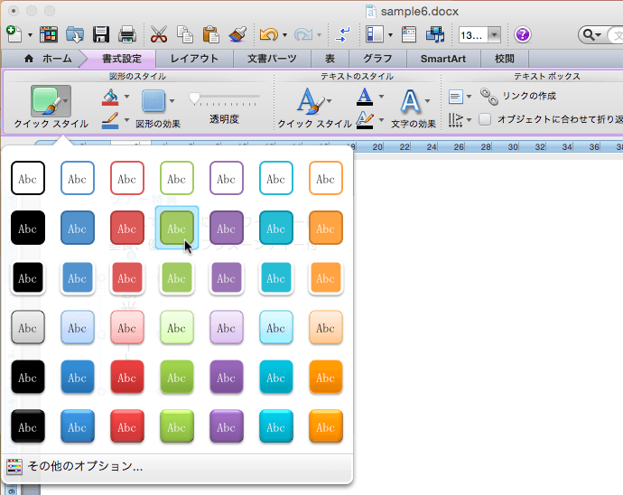Click the text box alignment icon

tap(456, 97)
